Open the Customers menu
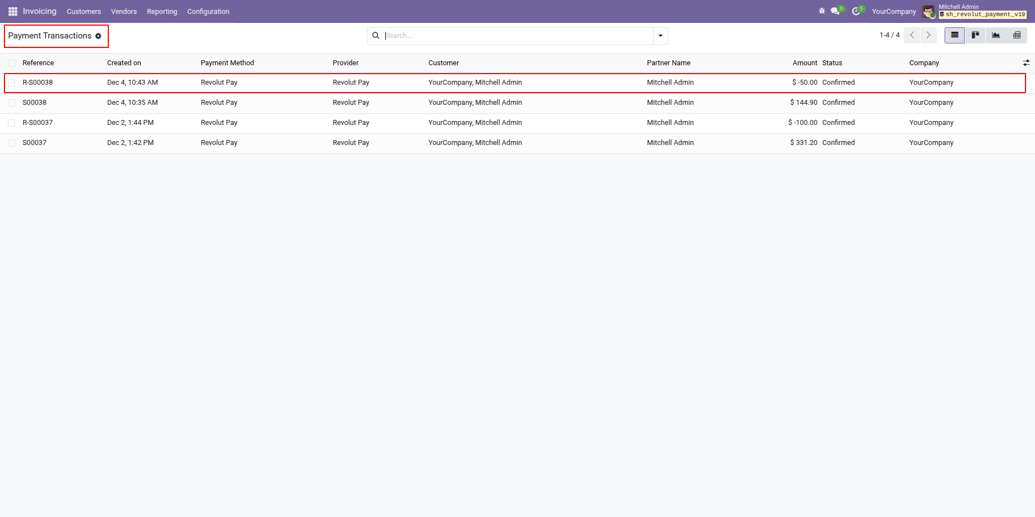 pyautogui.click(x=84, y=11)
